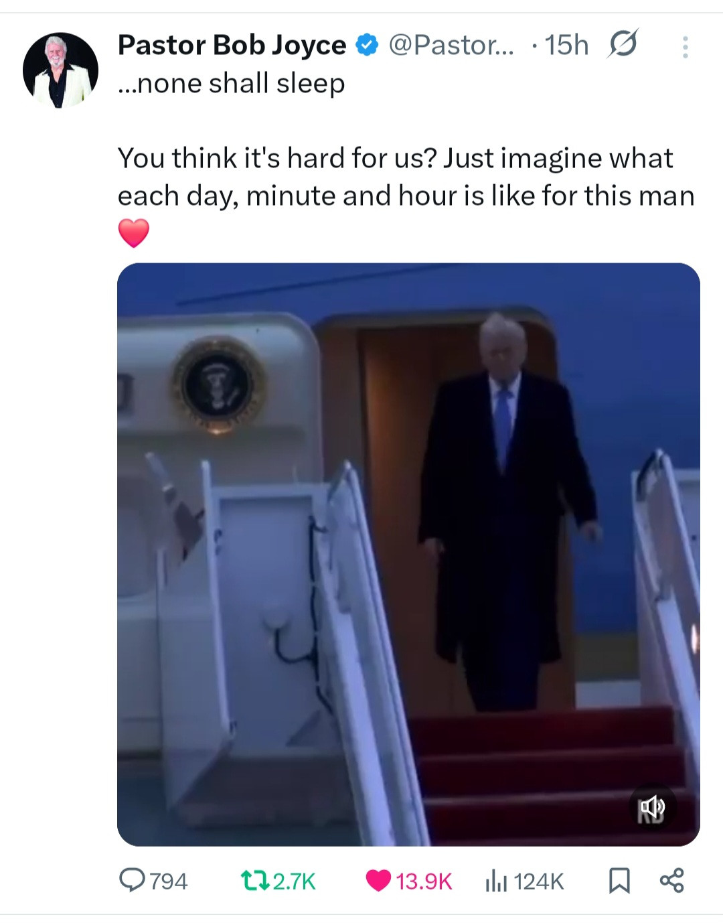723x923 pixels.
Task: Click the 15h timestamp
Action: [x=566, y=45]
